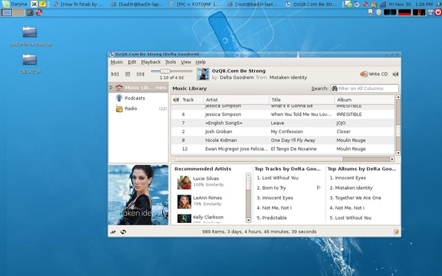This screenshot has width=442, height=276.
Task: Pause the currently playing song
Action: (x=128, y=74)
